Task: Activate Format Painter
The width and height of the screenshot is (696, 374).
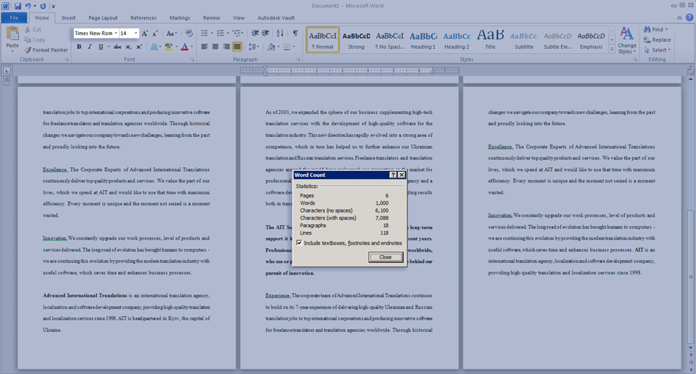Action: [46, 49]
